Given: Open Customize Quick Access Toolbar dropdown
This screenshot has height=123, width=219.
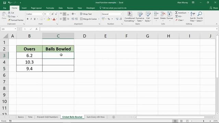Looking at the screenshot, I should [21, 3].
